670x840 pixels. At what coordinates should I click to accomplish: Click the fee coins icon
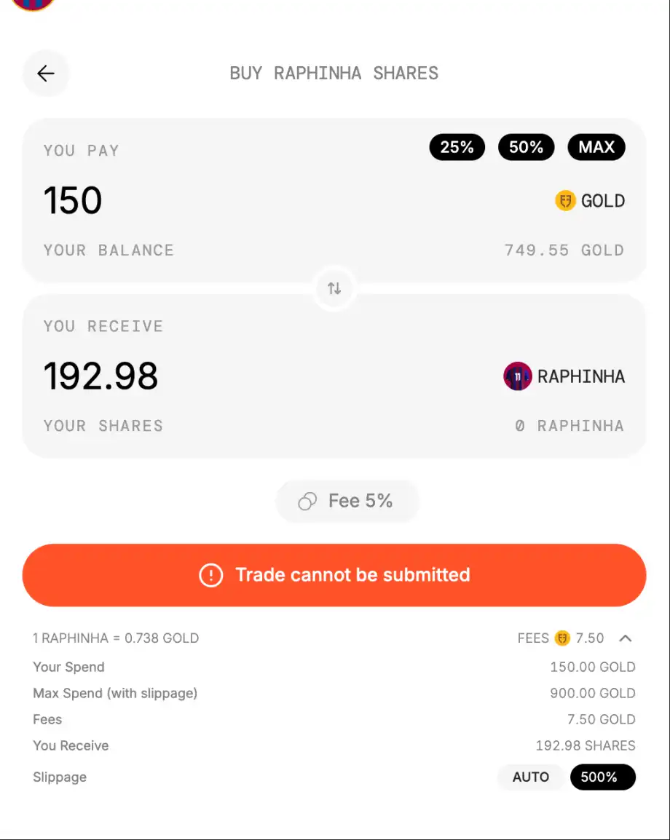pyautogui.click(x=307, y=502)
